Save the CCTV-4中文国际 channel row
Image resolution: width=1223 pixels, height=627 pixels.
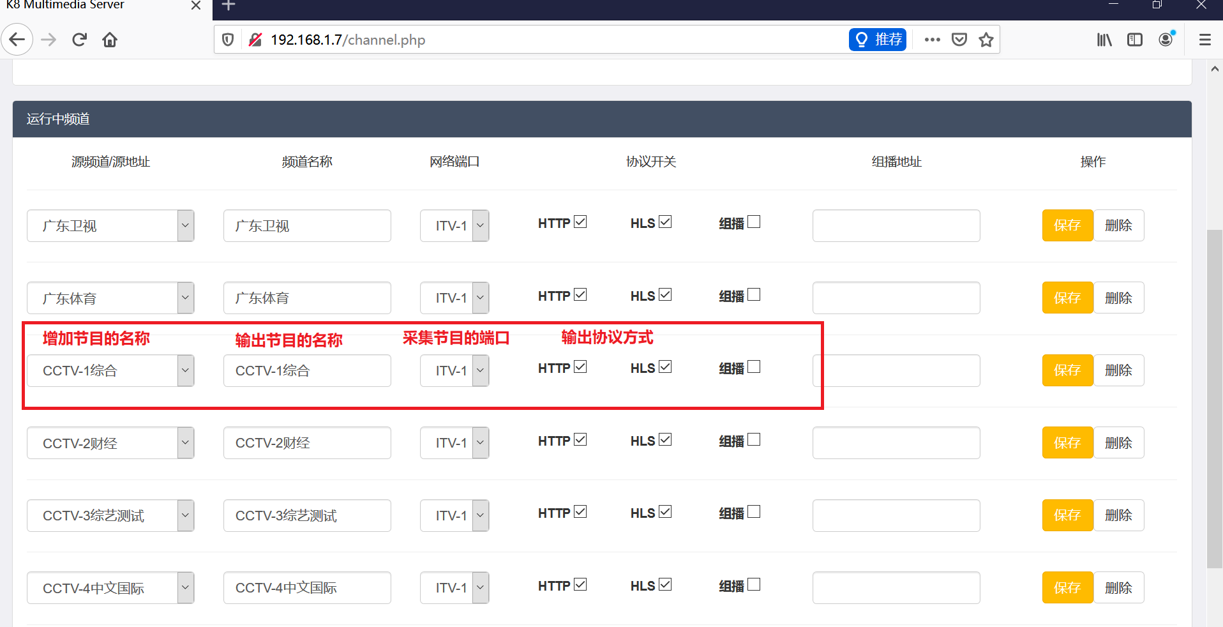(x=1067, y=588)
